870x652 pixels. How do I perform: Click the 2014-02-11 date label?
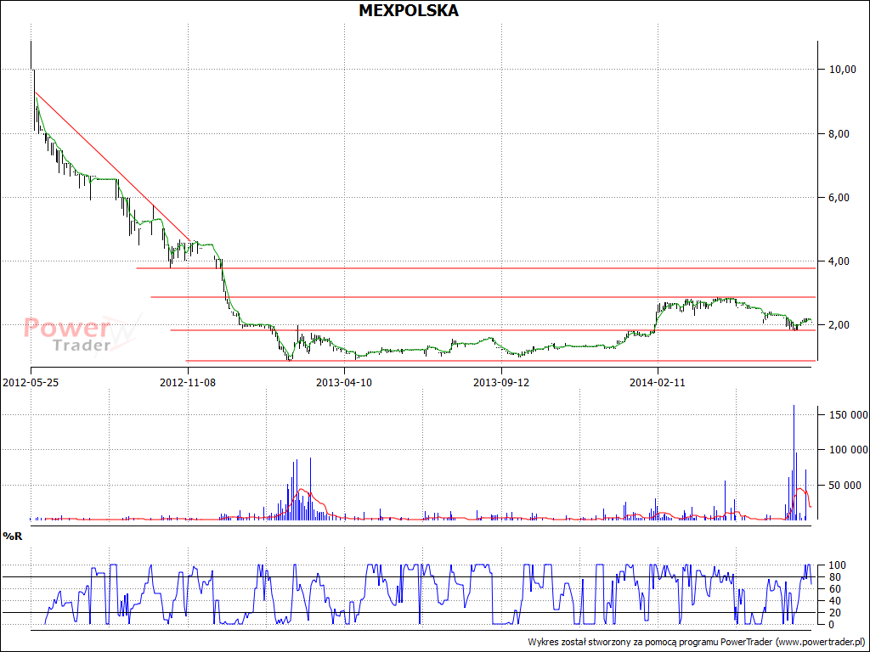(658, 382)
